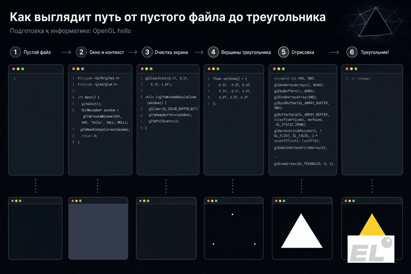
Task: Click the step 1 badge beside Пустой файл
Action: pyautogui.click(x=15, y=52)
